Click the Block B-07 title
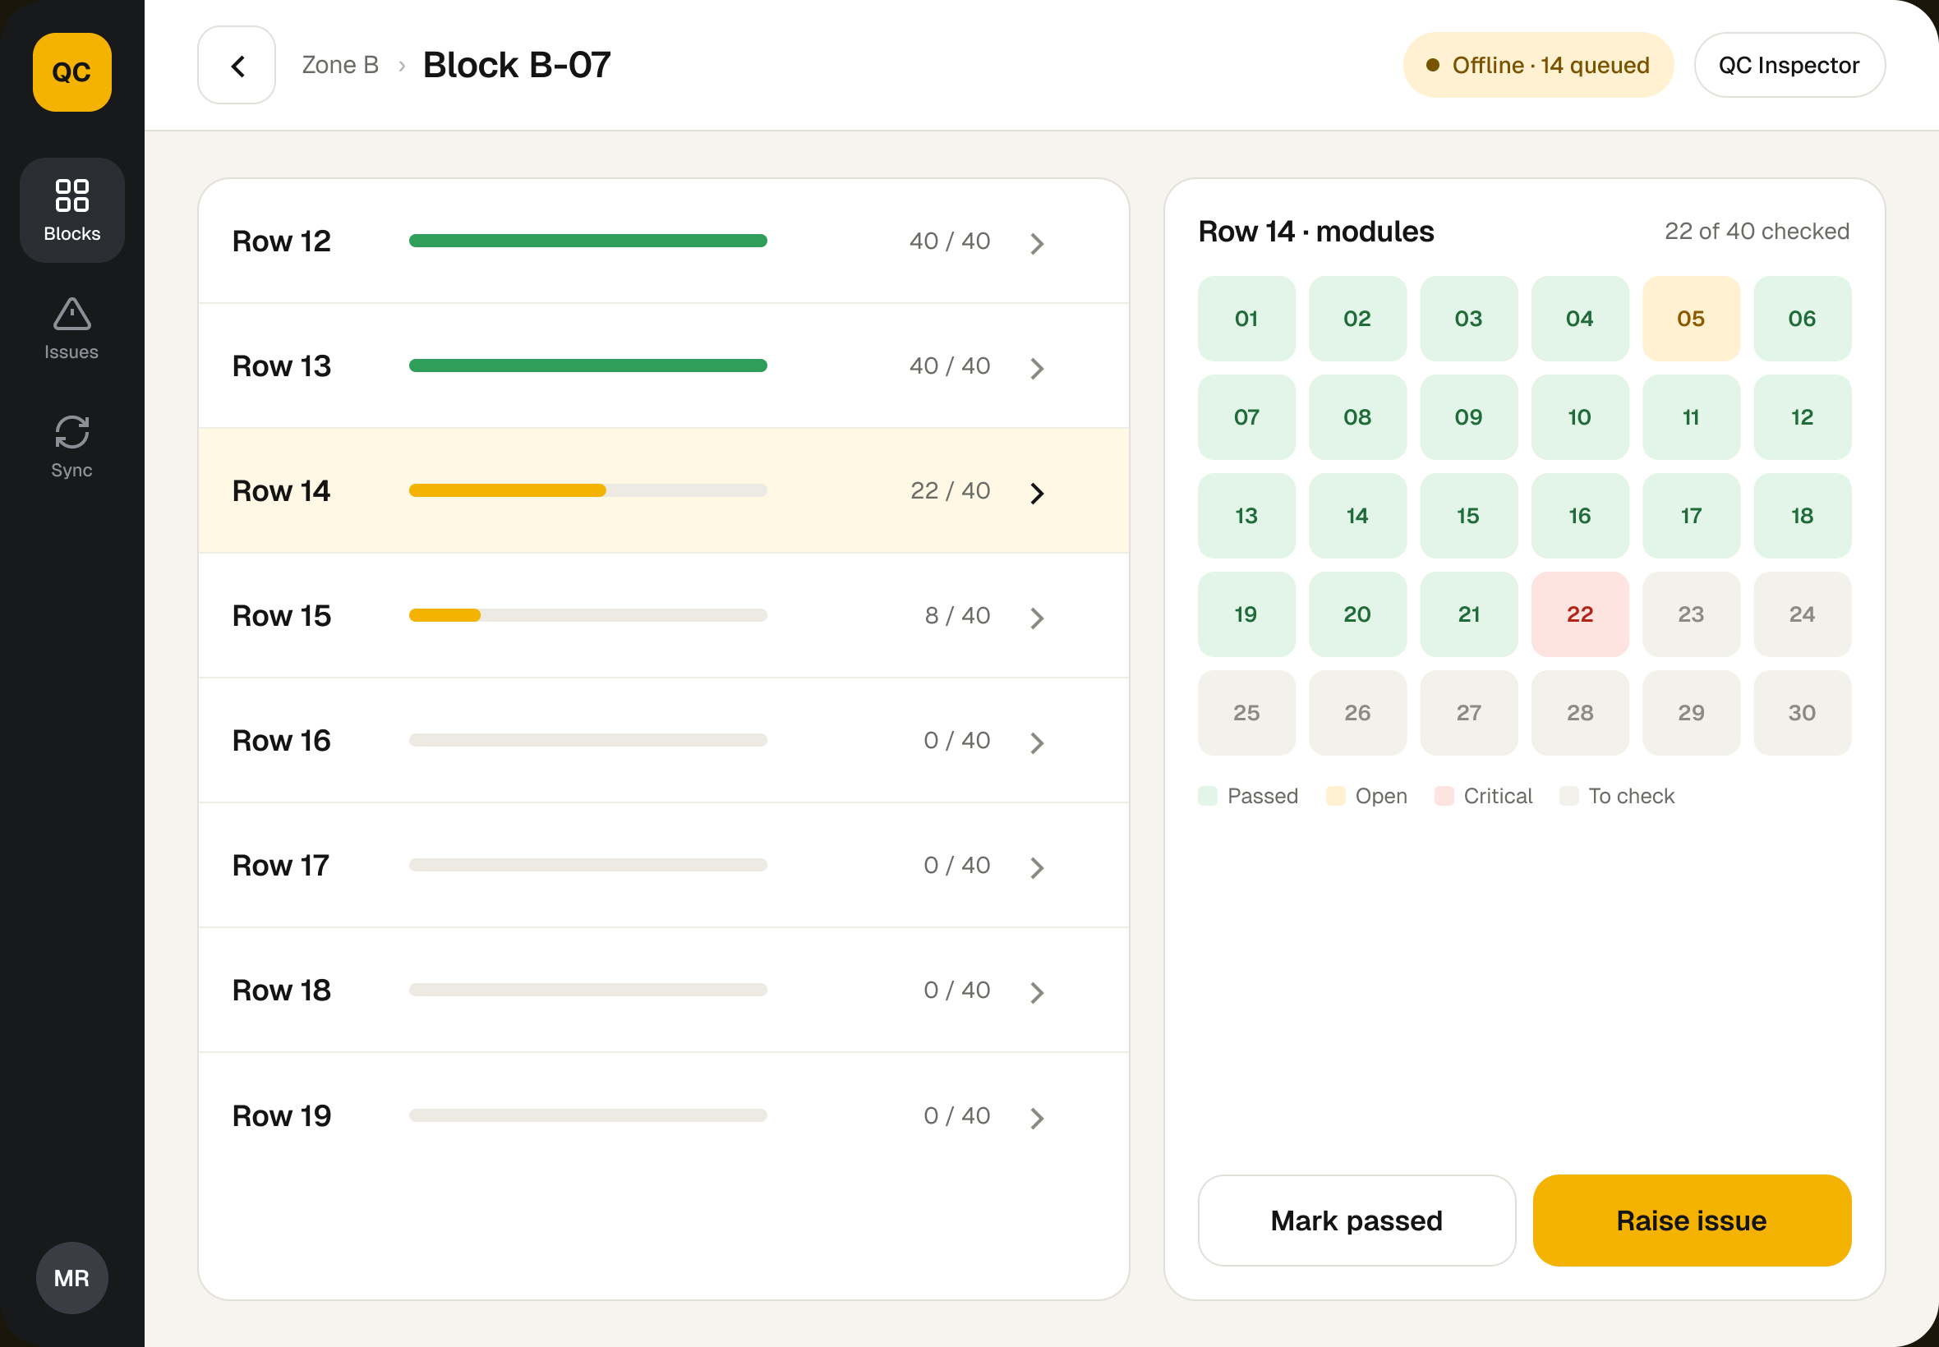This screenshot has height=1347, width=1939. point(517,65)
